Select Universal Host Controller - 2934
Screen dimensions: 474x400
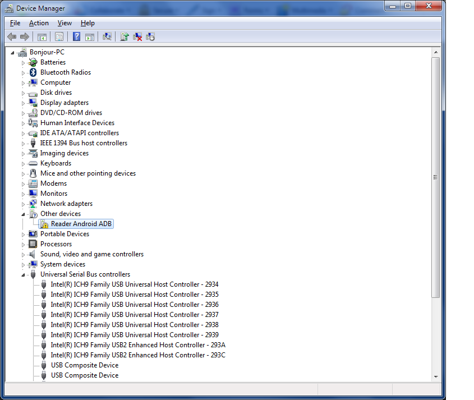pos(135,284)
